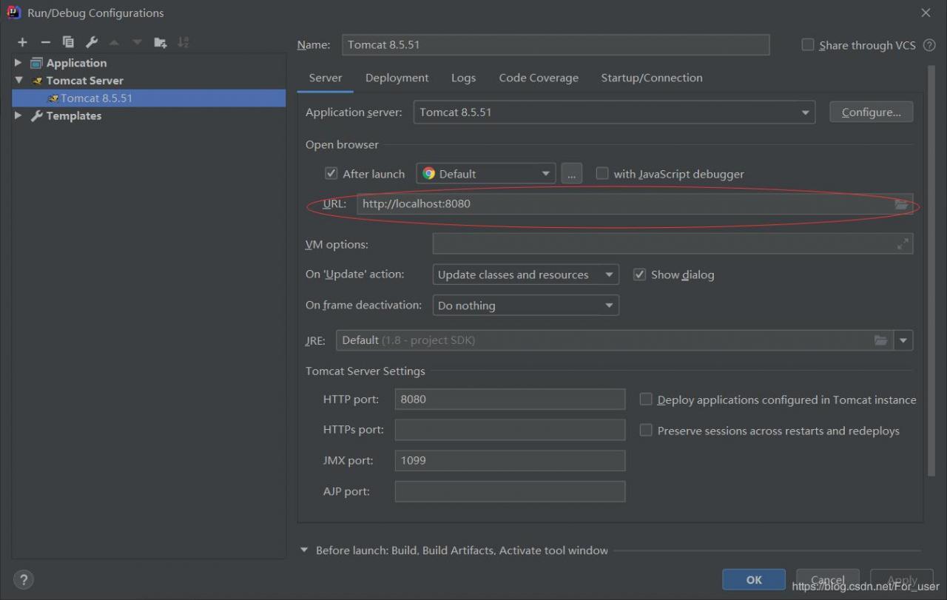The width and height of the screenshot is (947, 600).
Task: Click the browser ellipsis button
Action: pos(572,174)
